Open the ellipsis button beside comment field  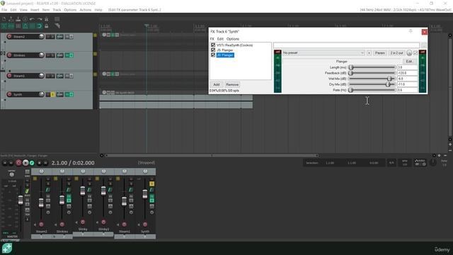[x=423, y=45]
